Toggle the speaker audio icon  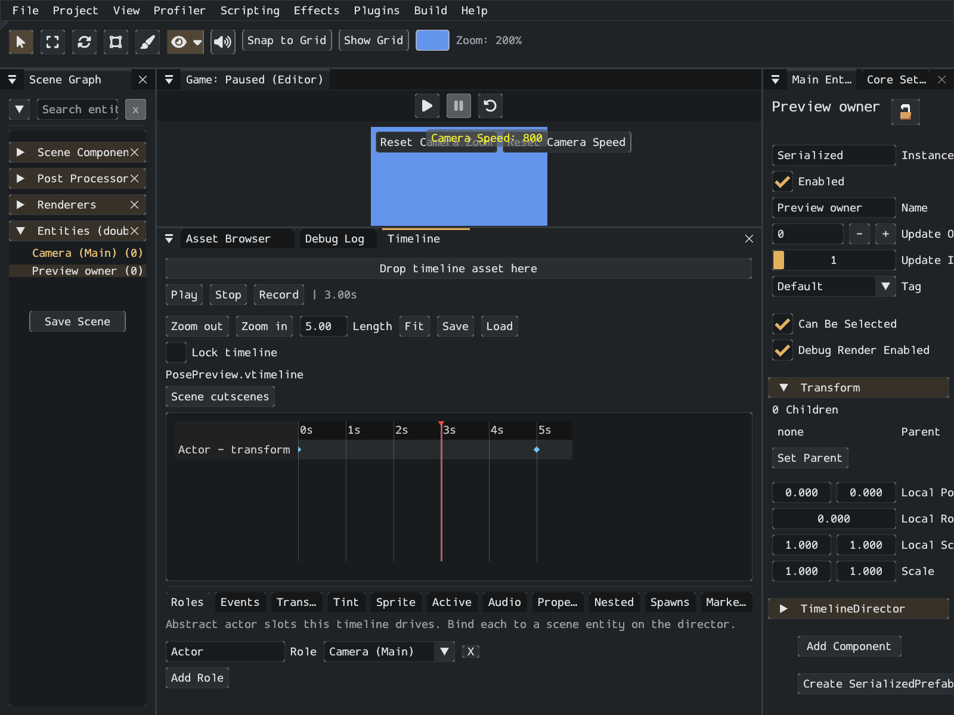pyautogui.click(x=222, y=41)
